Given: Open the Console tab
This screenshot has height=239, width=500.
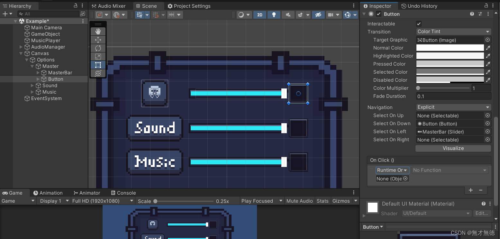Looking at the screenshot, I should click(123, 193).
